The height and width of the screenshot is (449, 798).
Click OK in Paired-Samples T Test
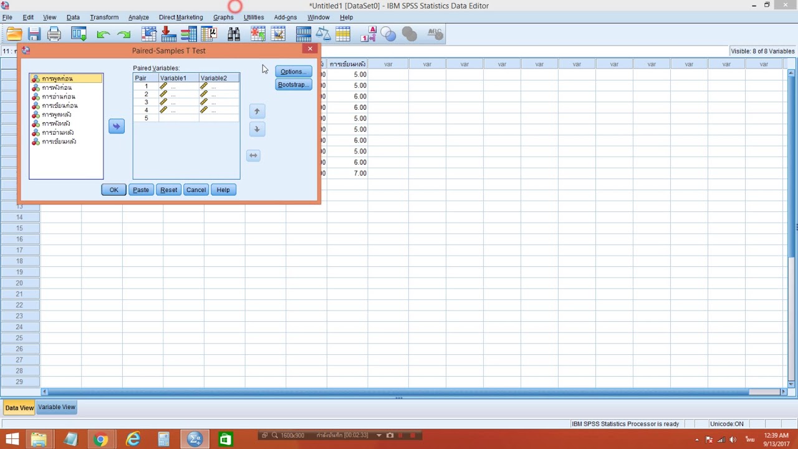113,190
